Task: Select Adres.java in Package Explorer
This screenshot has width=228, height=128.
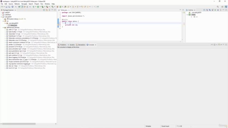Action: tap(14, 25)
